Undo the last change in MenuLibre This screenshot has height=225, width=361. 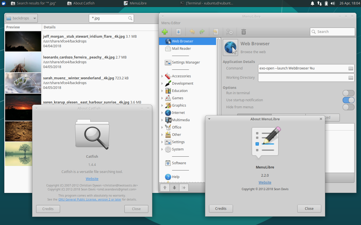pyautogui.click(x=192, y=32)
